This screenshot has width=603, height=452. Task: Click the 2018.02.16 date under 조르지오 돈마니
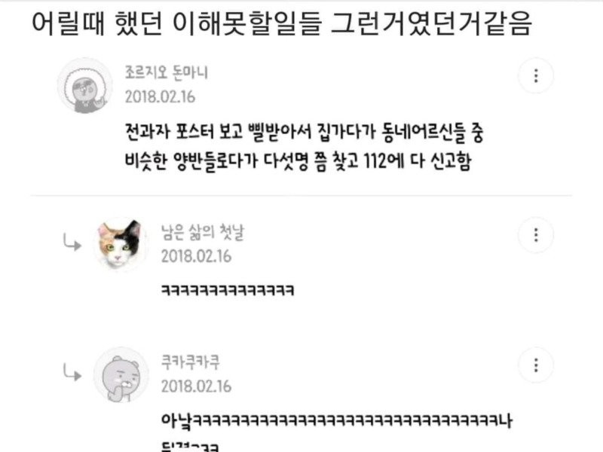click(160, 97)
